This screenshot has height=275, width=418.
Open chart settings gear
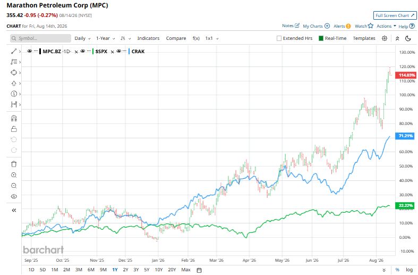[385, 38]
